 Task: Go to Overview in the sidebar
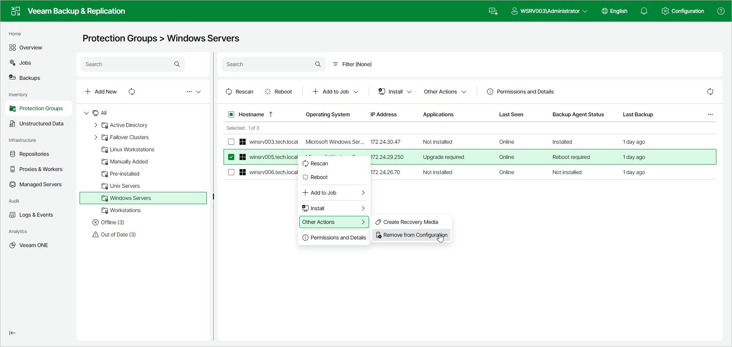(x=38, y=48)
